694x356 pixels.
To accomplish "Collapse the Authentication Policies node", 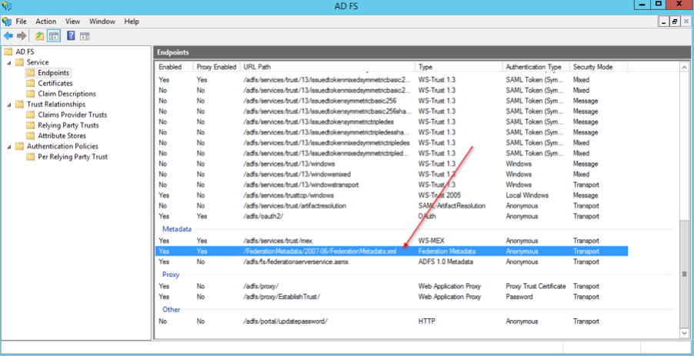I will coord(9,146).
